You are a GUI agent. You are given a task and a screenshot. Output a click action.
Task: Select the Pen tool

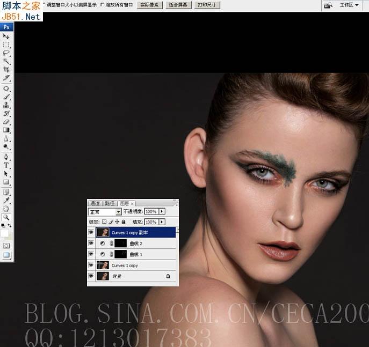[6, 157]
